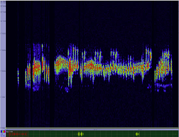The width and height of the screenshot is (179, 137).
Task: Click the frequency axis on the left
Action: click(3, 64)
